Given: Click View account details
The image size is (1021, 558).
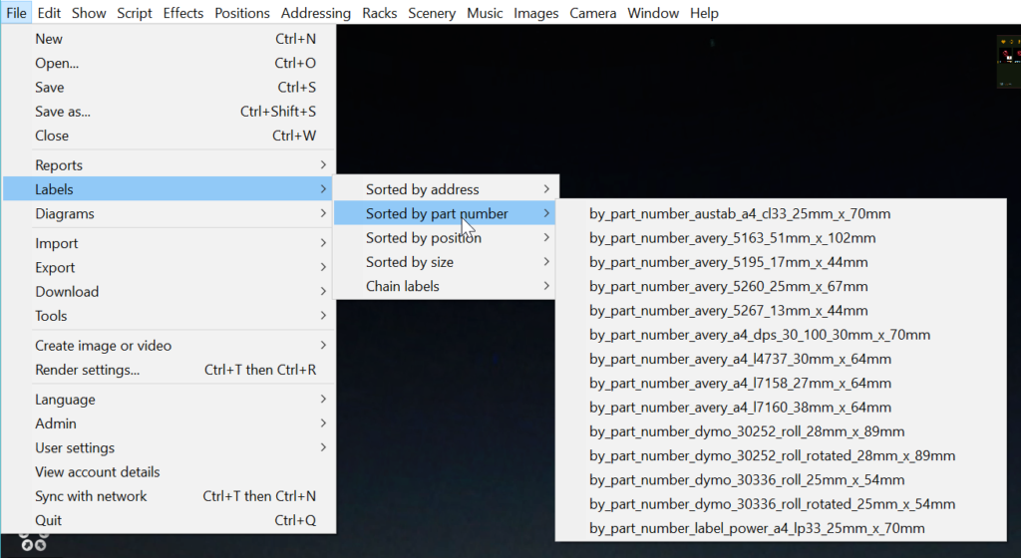Looking at the screenshot, I should point(98,472).
